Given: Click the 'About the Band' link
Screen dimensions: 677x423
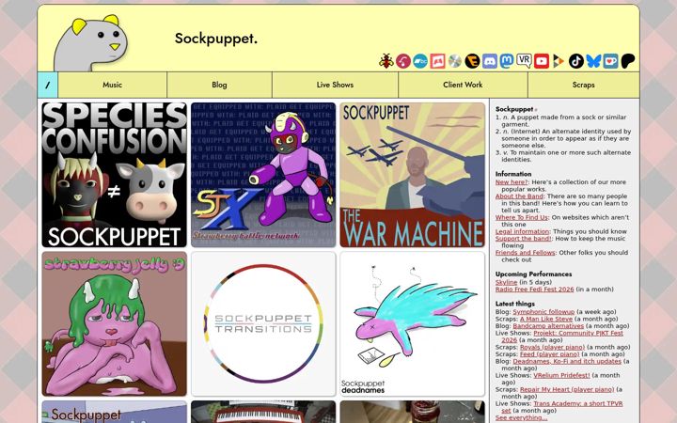Looking at the screenshot, I should click(x=519, y=196).
